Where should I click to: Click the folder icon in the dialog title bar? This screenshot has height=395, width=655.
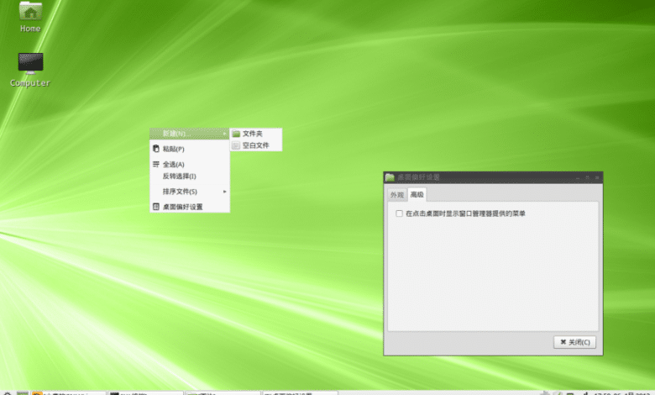[390, 177]
